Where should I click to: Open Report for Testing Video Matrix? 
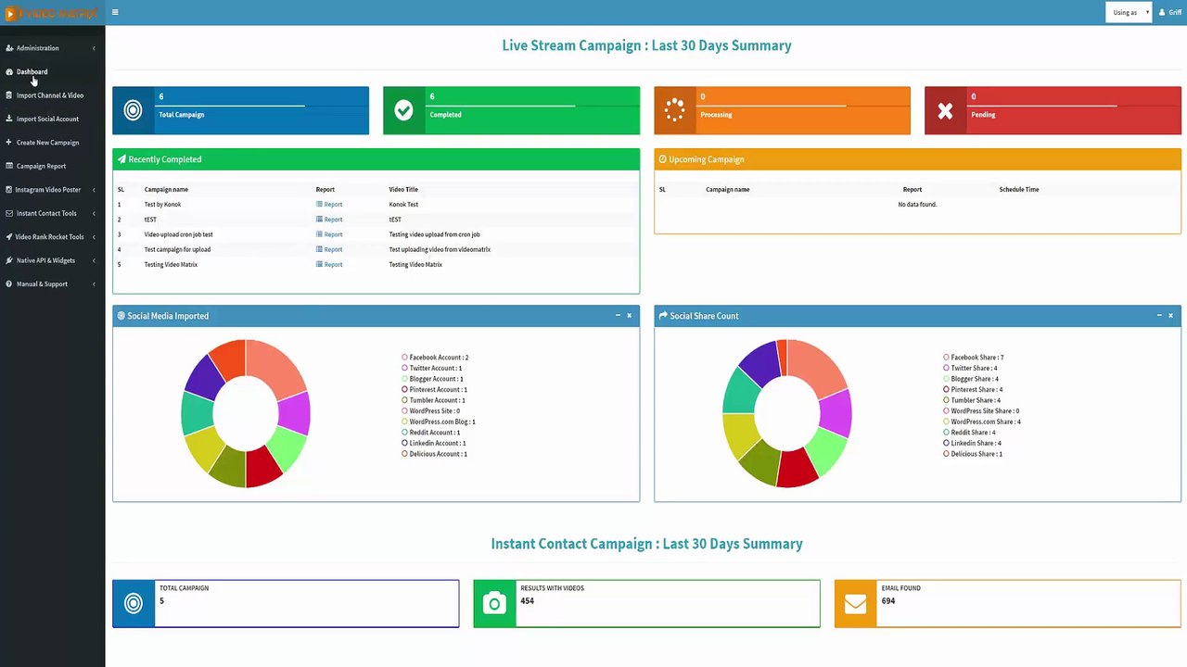(329, 265)
